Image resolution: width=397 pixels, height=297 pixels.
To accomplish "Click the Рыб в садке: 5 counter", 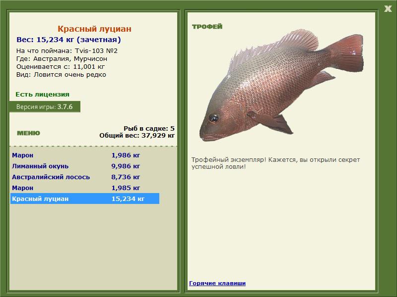I will pyautogui.click(x=148, y=128).
